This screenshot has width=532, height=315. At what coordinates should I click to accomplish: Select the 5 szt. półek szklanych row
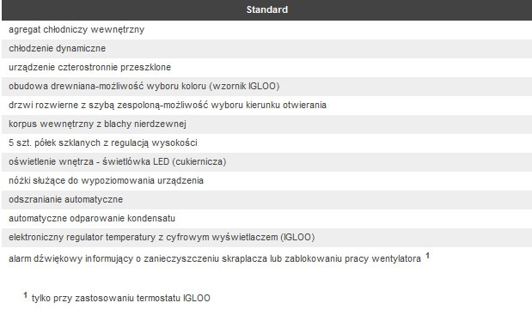coord(266,143)
